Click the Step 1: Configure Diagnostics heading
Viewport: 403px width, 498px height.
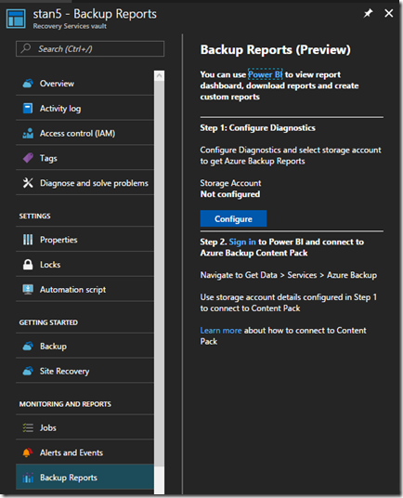click(x=257, y=127)
